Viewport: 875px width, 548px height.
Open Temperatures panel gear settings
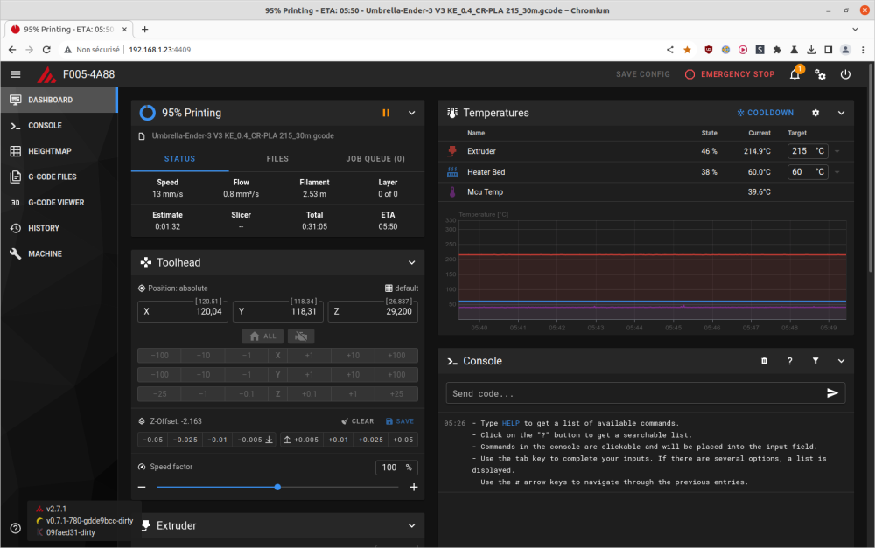pos(815,113)
